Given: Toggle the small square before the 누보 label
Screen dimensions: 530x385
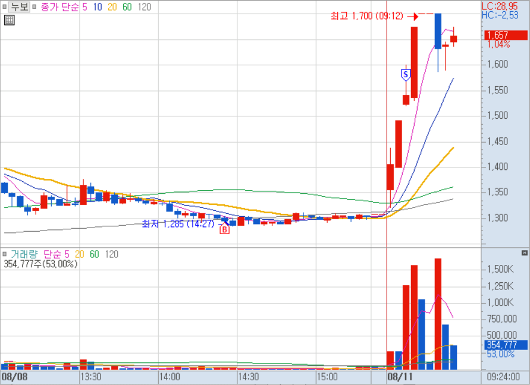Looking at the screenshot, I should 4,7.
